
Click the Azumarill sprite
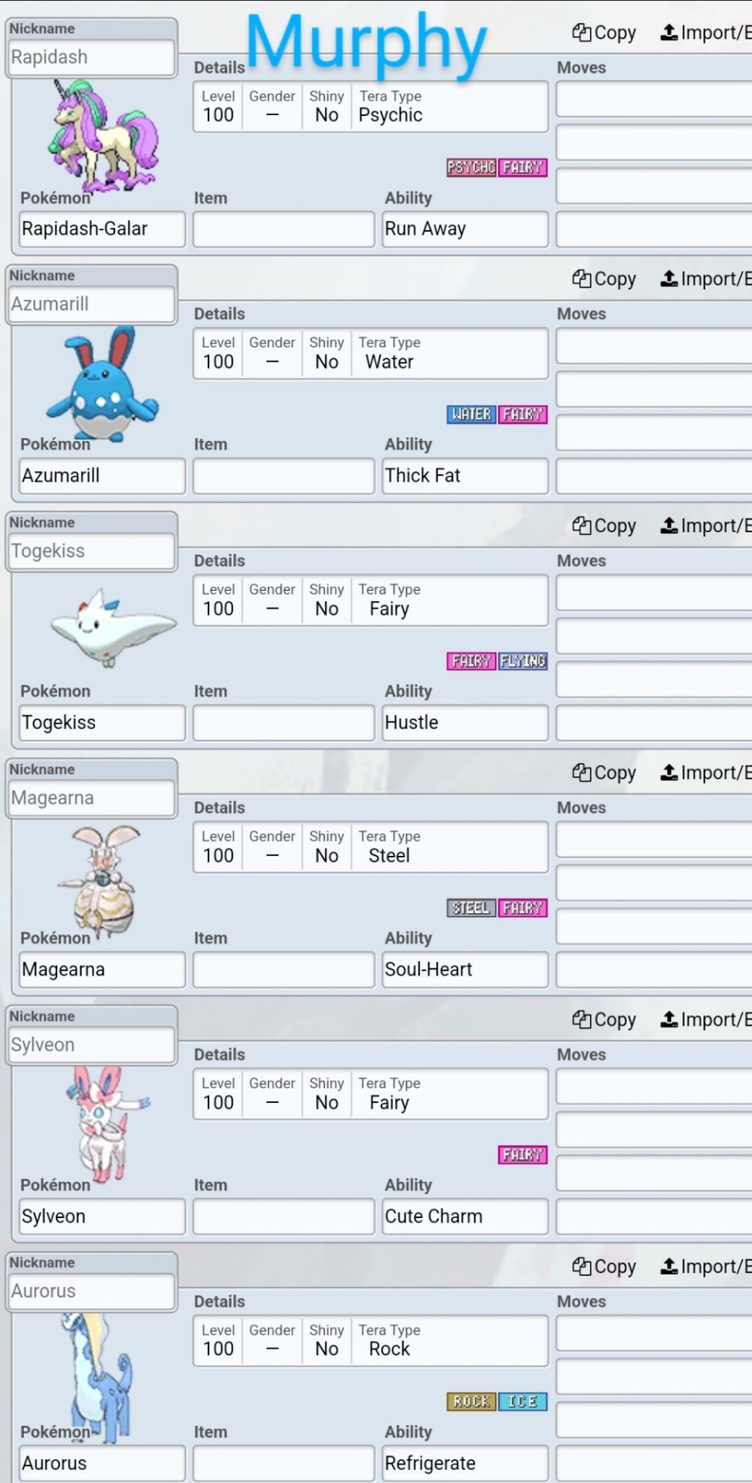pos(103,383)
